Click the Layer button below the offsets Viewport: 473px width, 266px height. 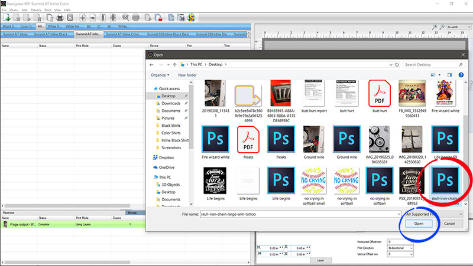point(320,260)
